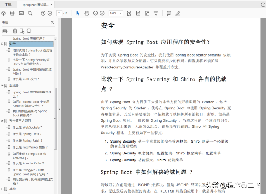This screenshot has width=266, height=194.
Task: Select the 安全 bookmark
Action: tap(31, 44)
